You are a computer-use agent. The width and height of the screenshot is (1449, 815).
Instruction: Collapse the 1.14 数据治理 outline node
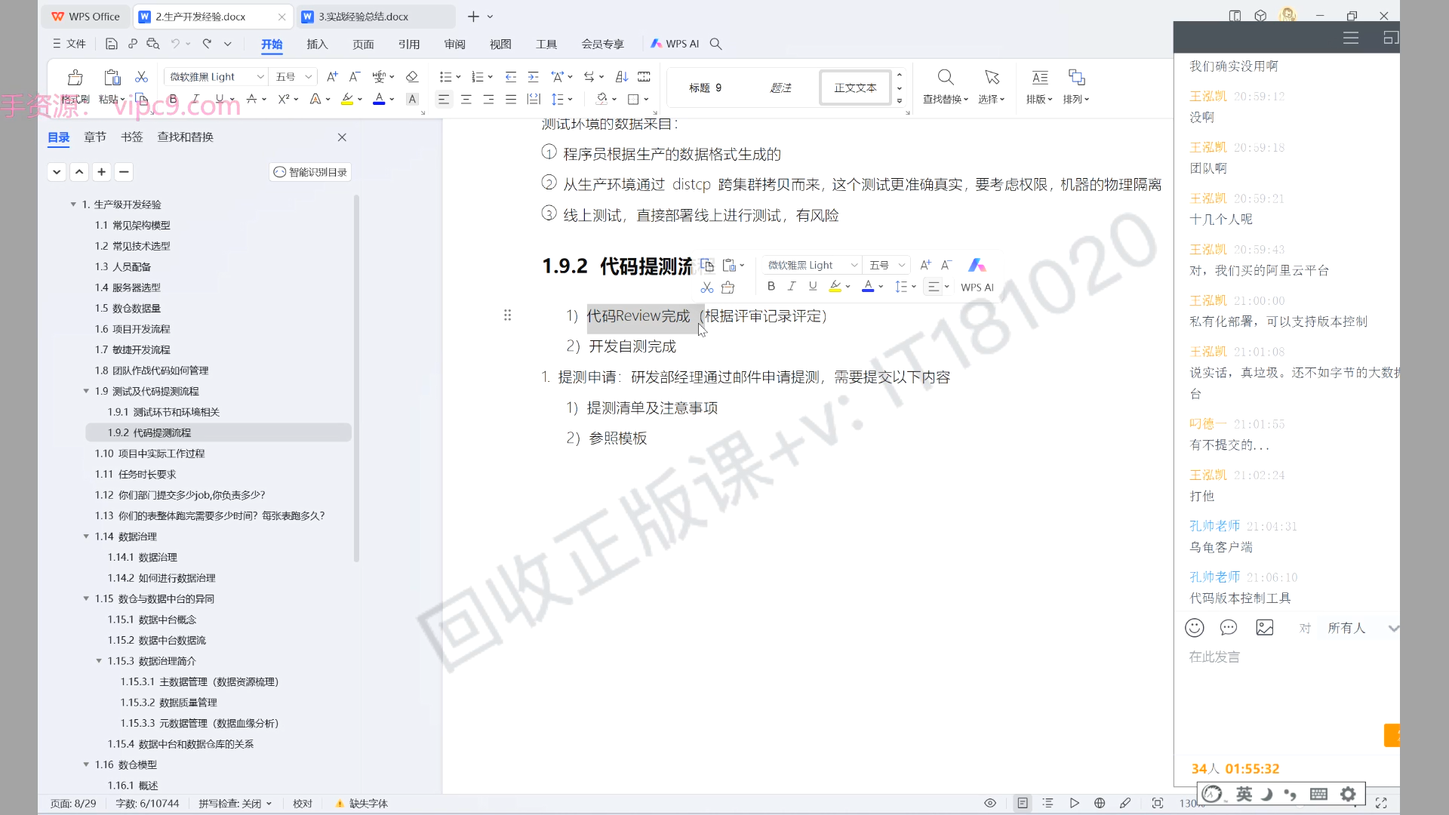click(x=86, y=537)
